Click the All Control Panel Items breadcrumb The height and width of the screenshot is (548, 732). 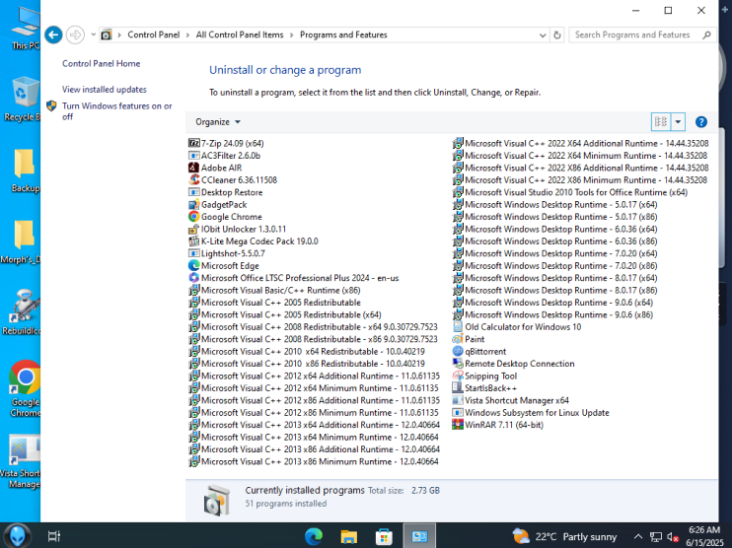click(x=240, y=34)
